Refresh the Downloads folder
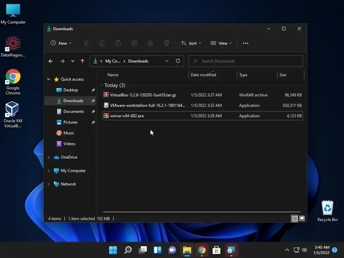The width and height of the screenshot is (344, 258). (178, 61)
